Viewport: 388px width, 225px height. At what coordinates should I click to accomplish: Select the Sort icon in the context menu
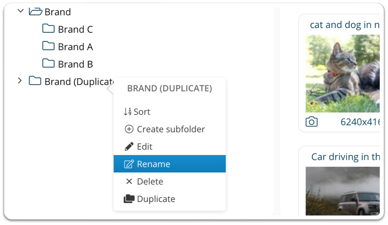coord(128,111)
